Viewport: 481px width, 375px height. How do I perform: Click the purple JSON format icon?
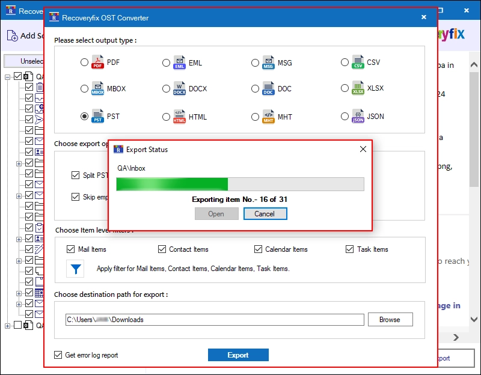(x=358, y=116)
